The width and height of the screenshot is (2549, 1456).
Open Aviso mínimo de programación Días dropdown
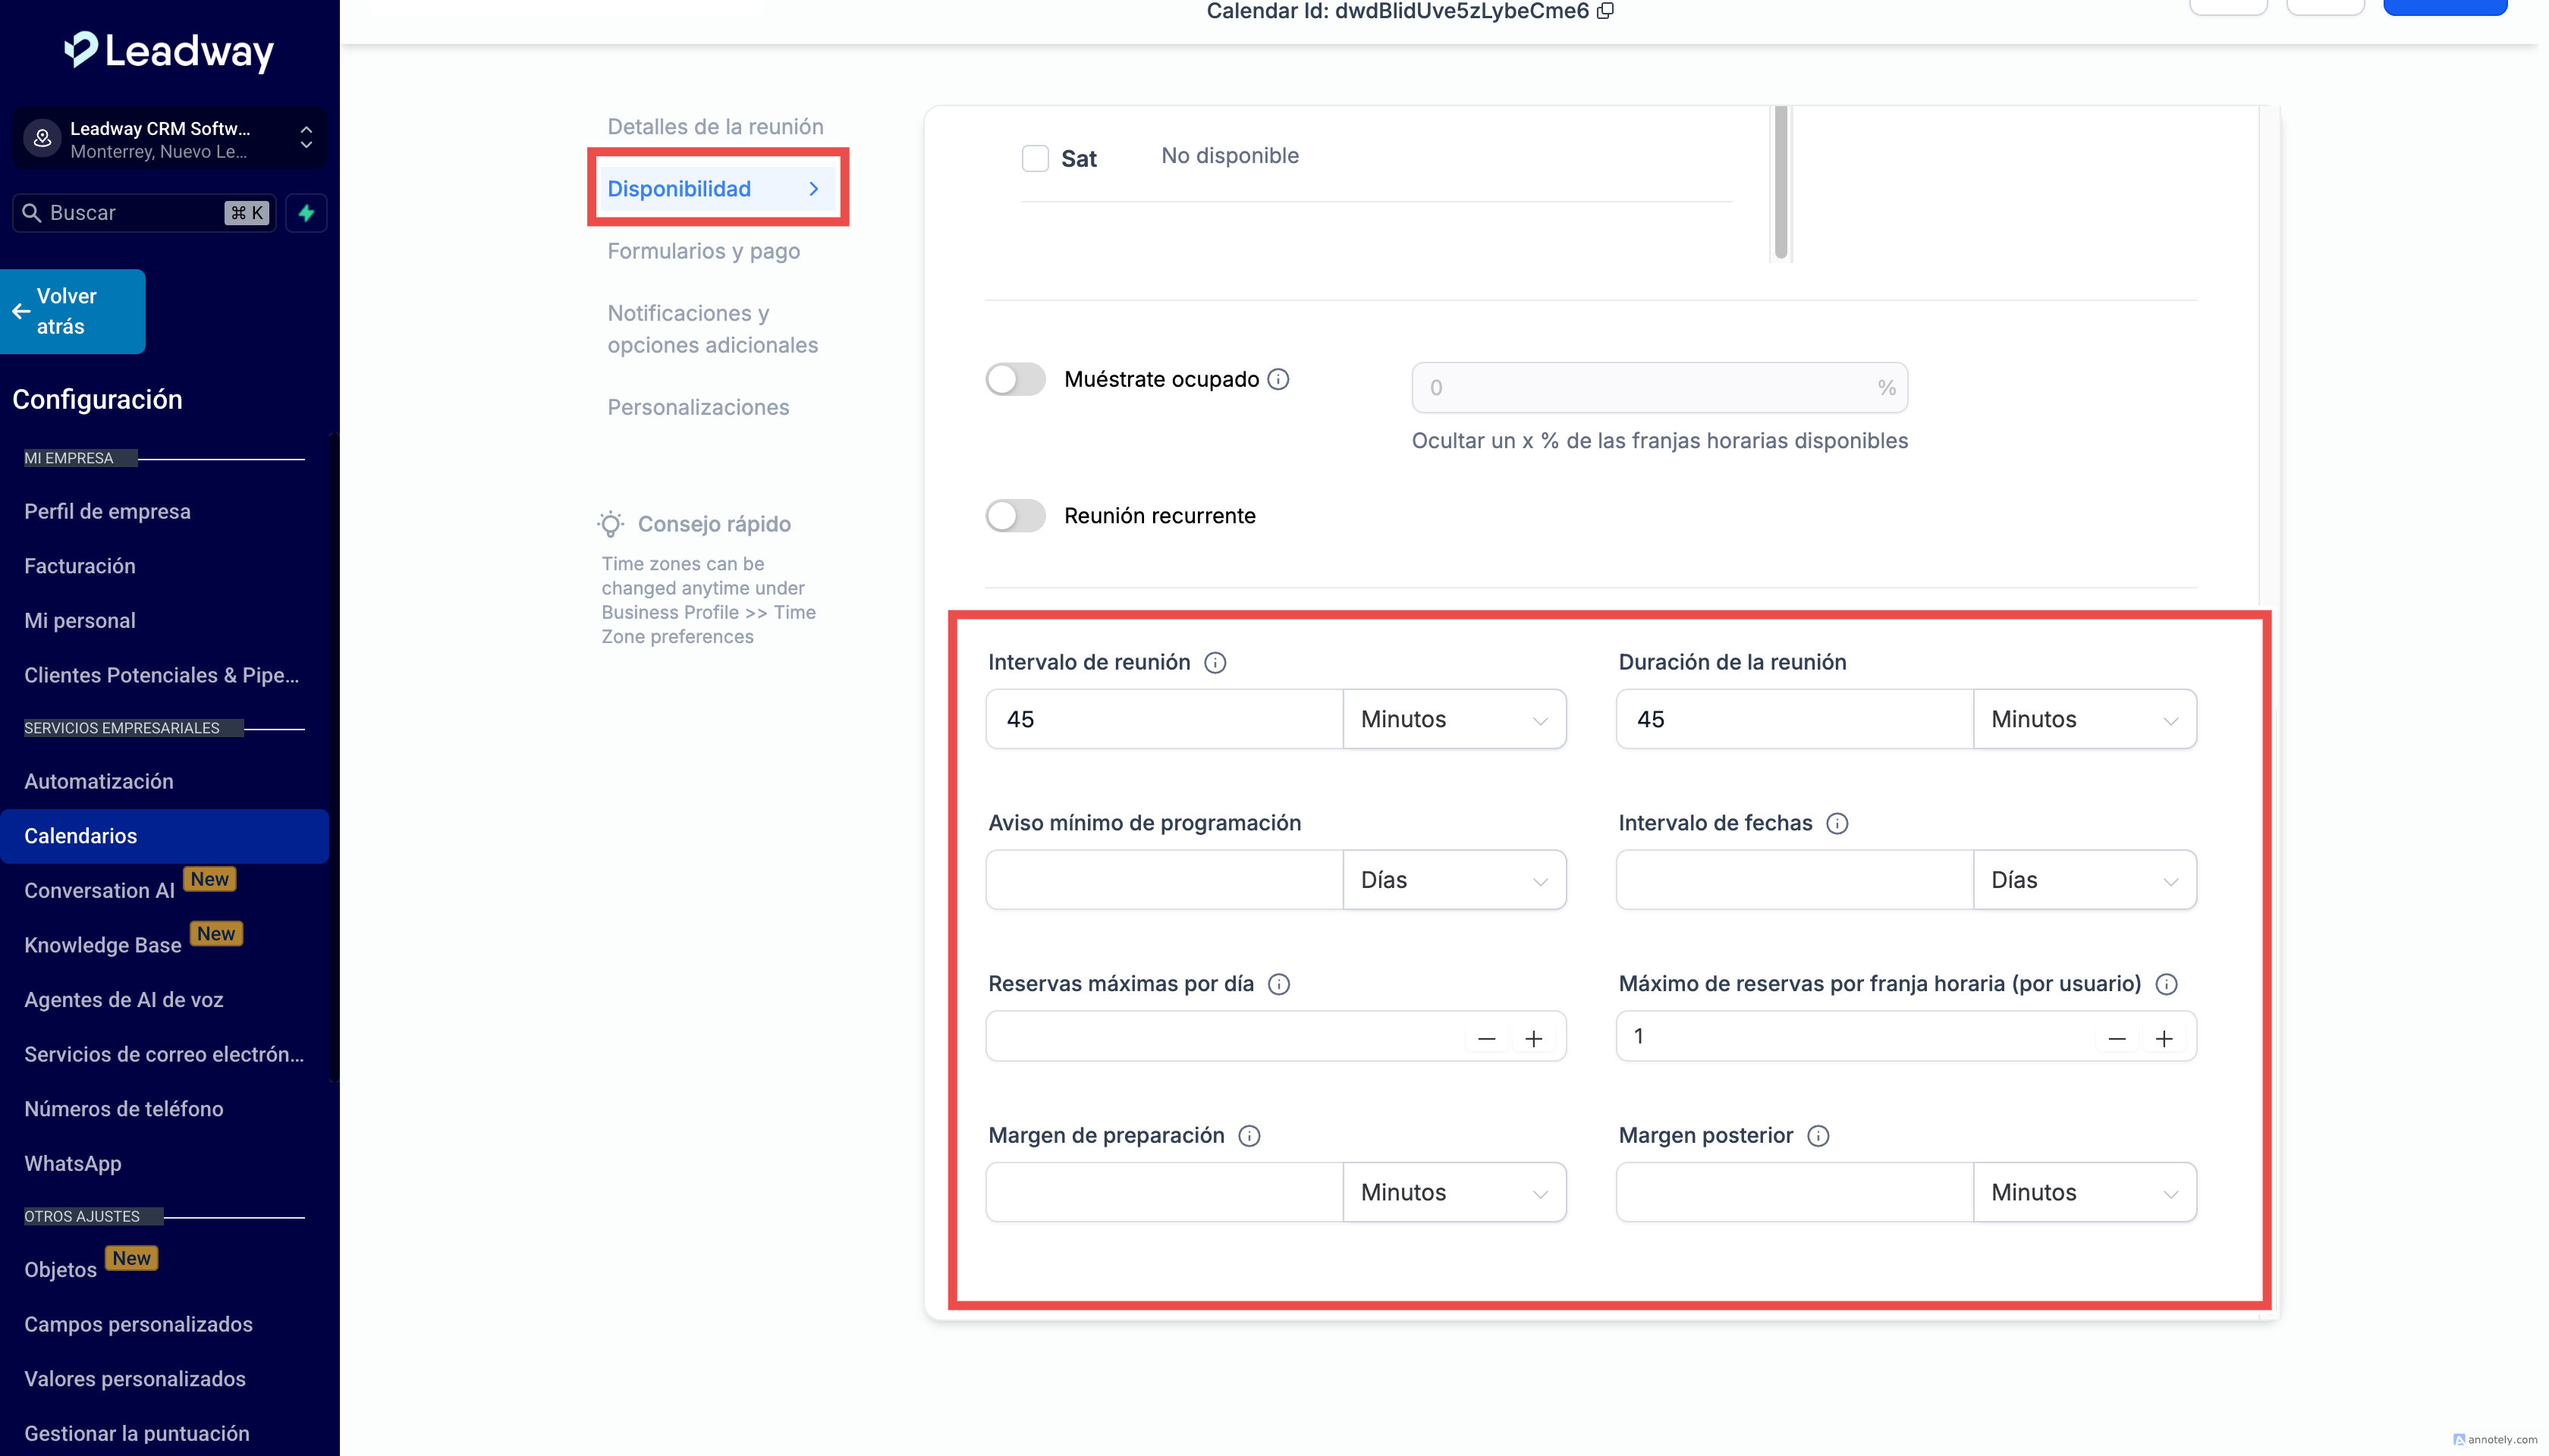pos(1454,880)
